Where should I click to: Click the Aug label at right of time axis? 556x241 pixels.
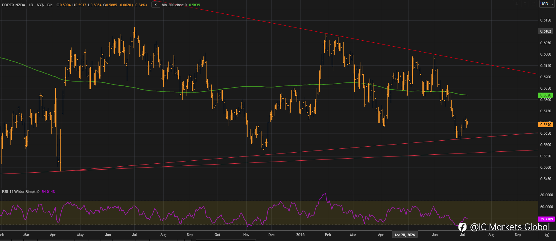click(491, 235)
